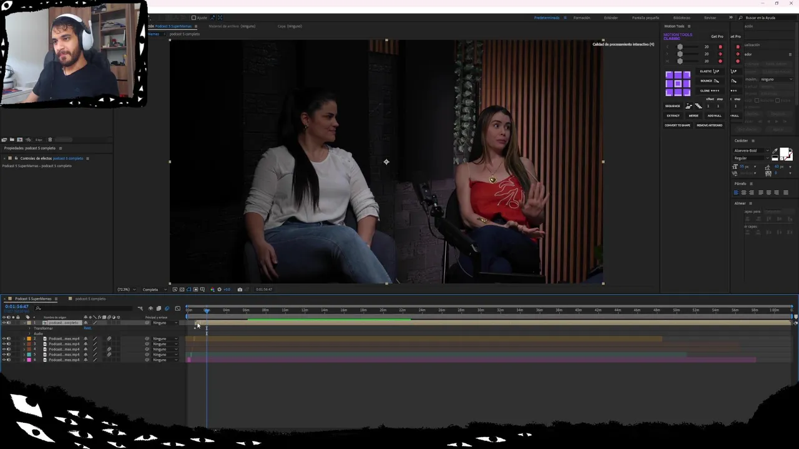This screenshot has width=799, height=449.
Task: Click ascending stairs sequence icon
Action: tap(689, 106)
